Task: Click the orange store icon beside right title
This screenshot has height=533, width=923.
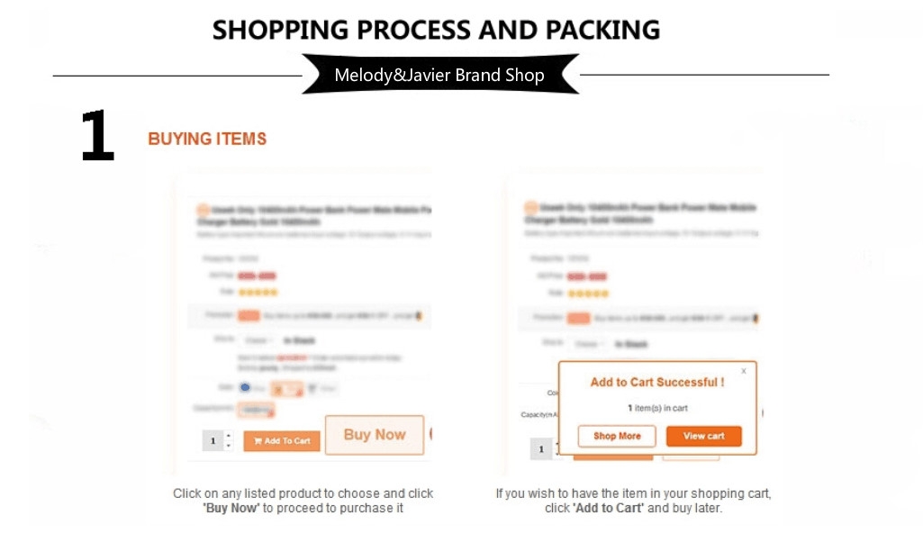Action: click(531, 207)
